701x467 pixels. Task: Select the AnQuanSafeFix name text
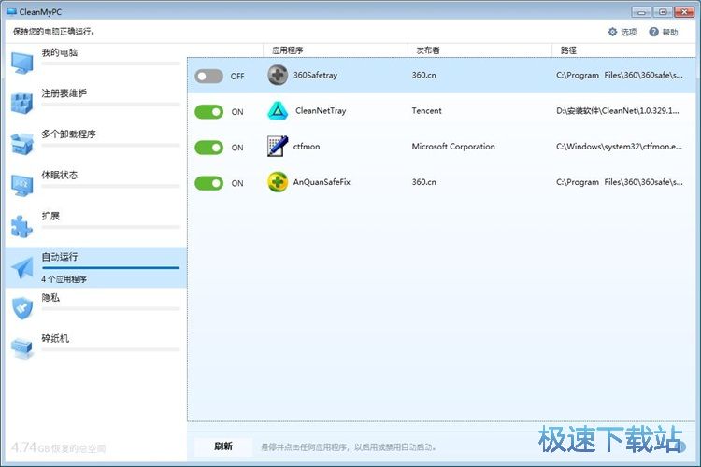click(x=322, y=182)
